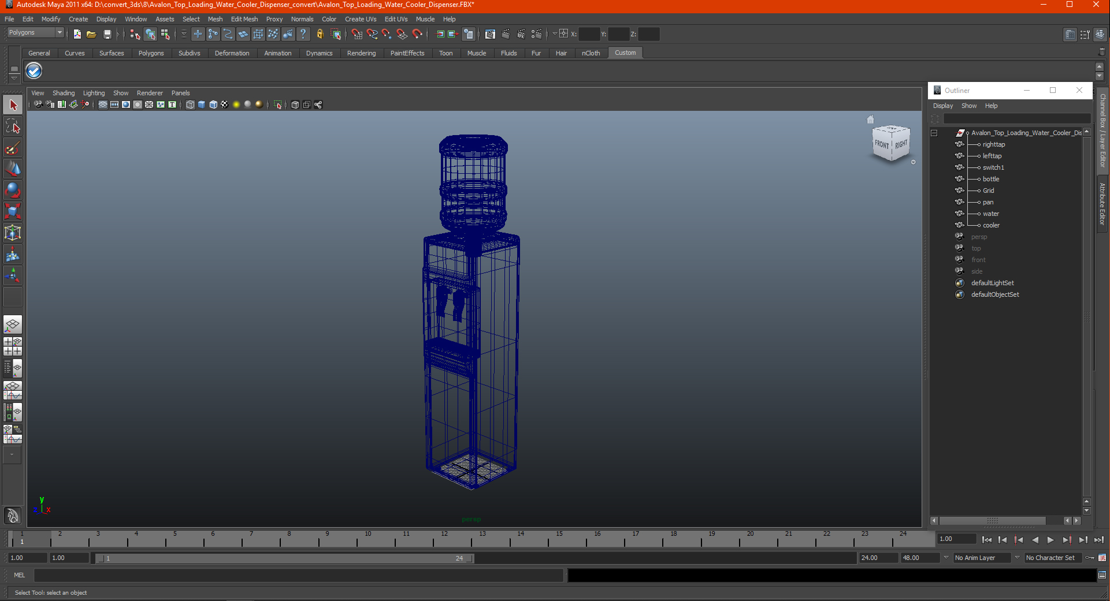Play animation forwards
Screen dimensions: 1110x601
click(1050, 540)
